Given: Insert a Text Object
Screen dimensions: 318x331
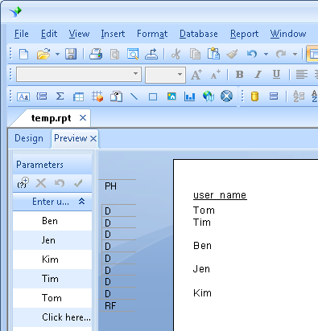Looking at the screenshot, I should (23, 96).
